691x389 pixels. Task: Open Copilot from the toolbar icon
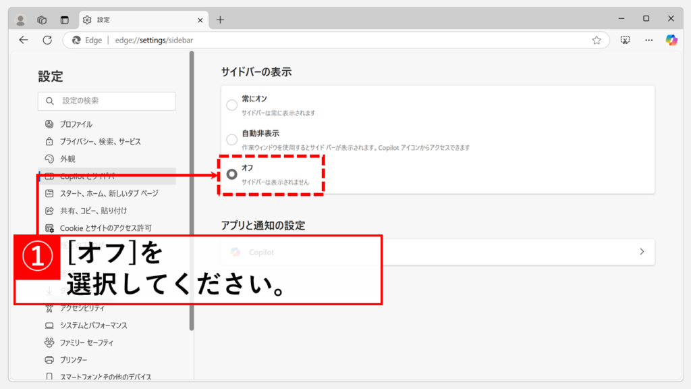671,40
